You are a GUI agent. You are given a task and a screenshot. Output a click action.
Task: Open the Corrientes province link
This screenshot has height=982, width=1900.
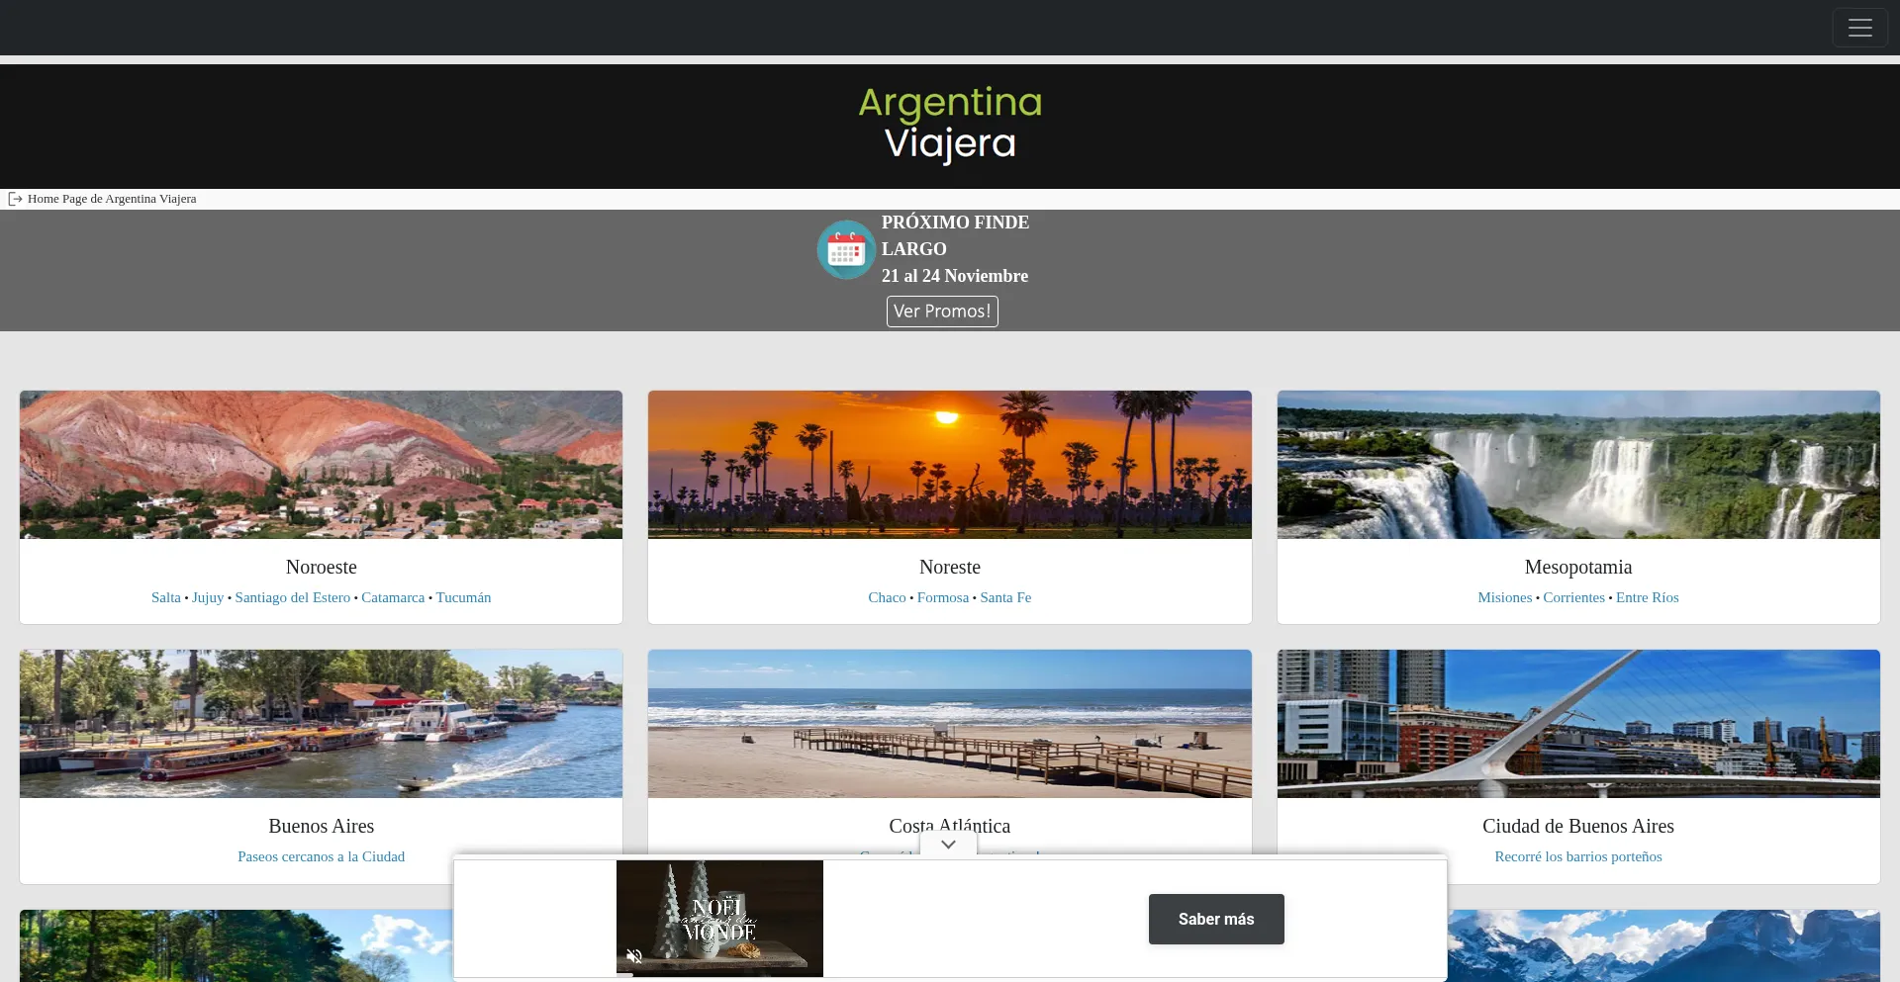click(x=1574, y=597)
